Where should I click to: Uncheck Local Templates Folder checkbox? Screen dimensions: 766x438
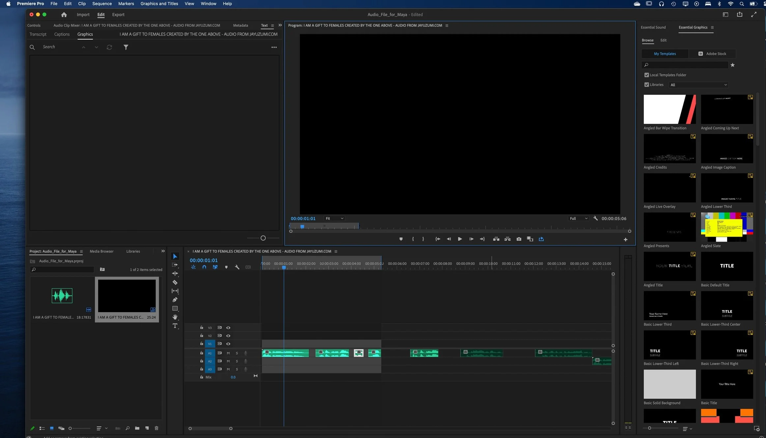(646, 75)
